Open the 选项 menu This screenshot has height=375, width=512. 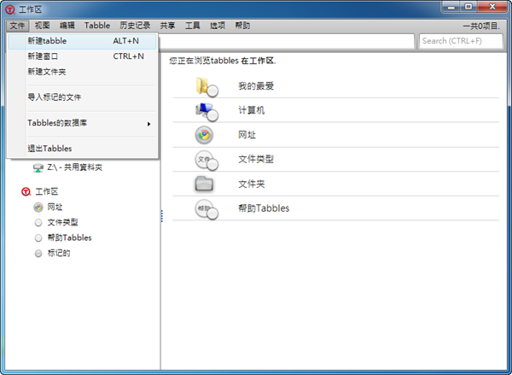218,26
